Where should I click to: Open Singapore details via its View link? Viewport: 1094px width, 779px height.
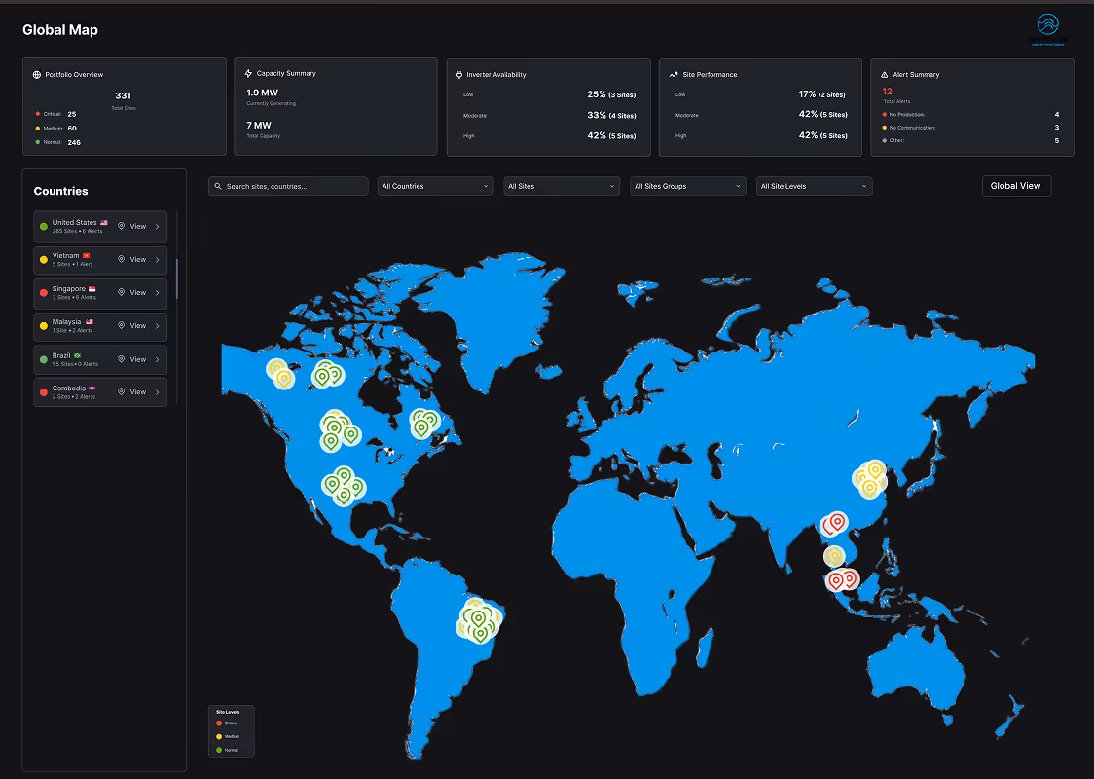tap(138, 293)
